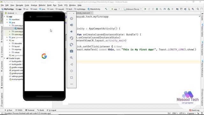Expand the drawable folder
Screen dimensions: 204x115
point(10,43)
